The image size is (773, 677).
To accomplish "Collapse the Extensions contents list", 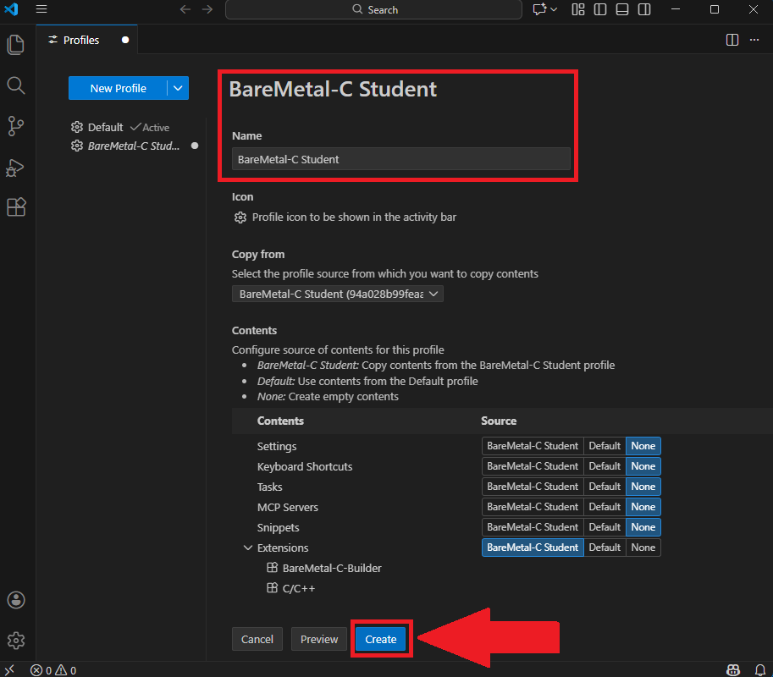I will 249,548.
